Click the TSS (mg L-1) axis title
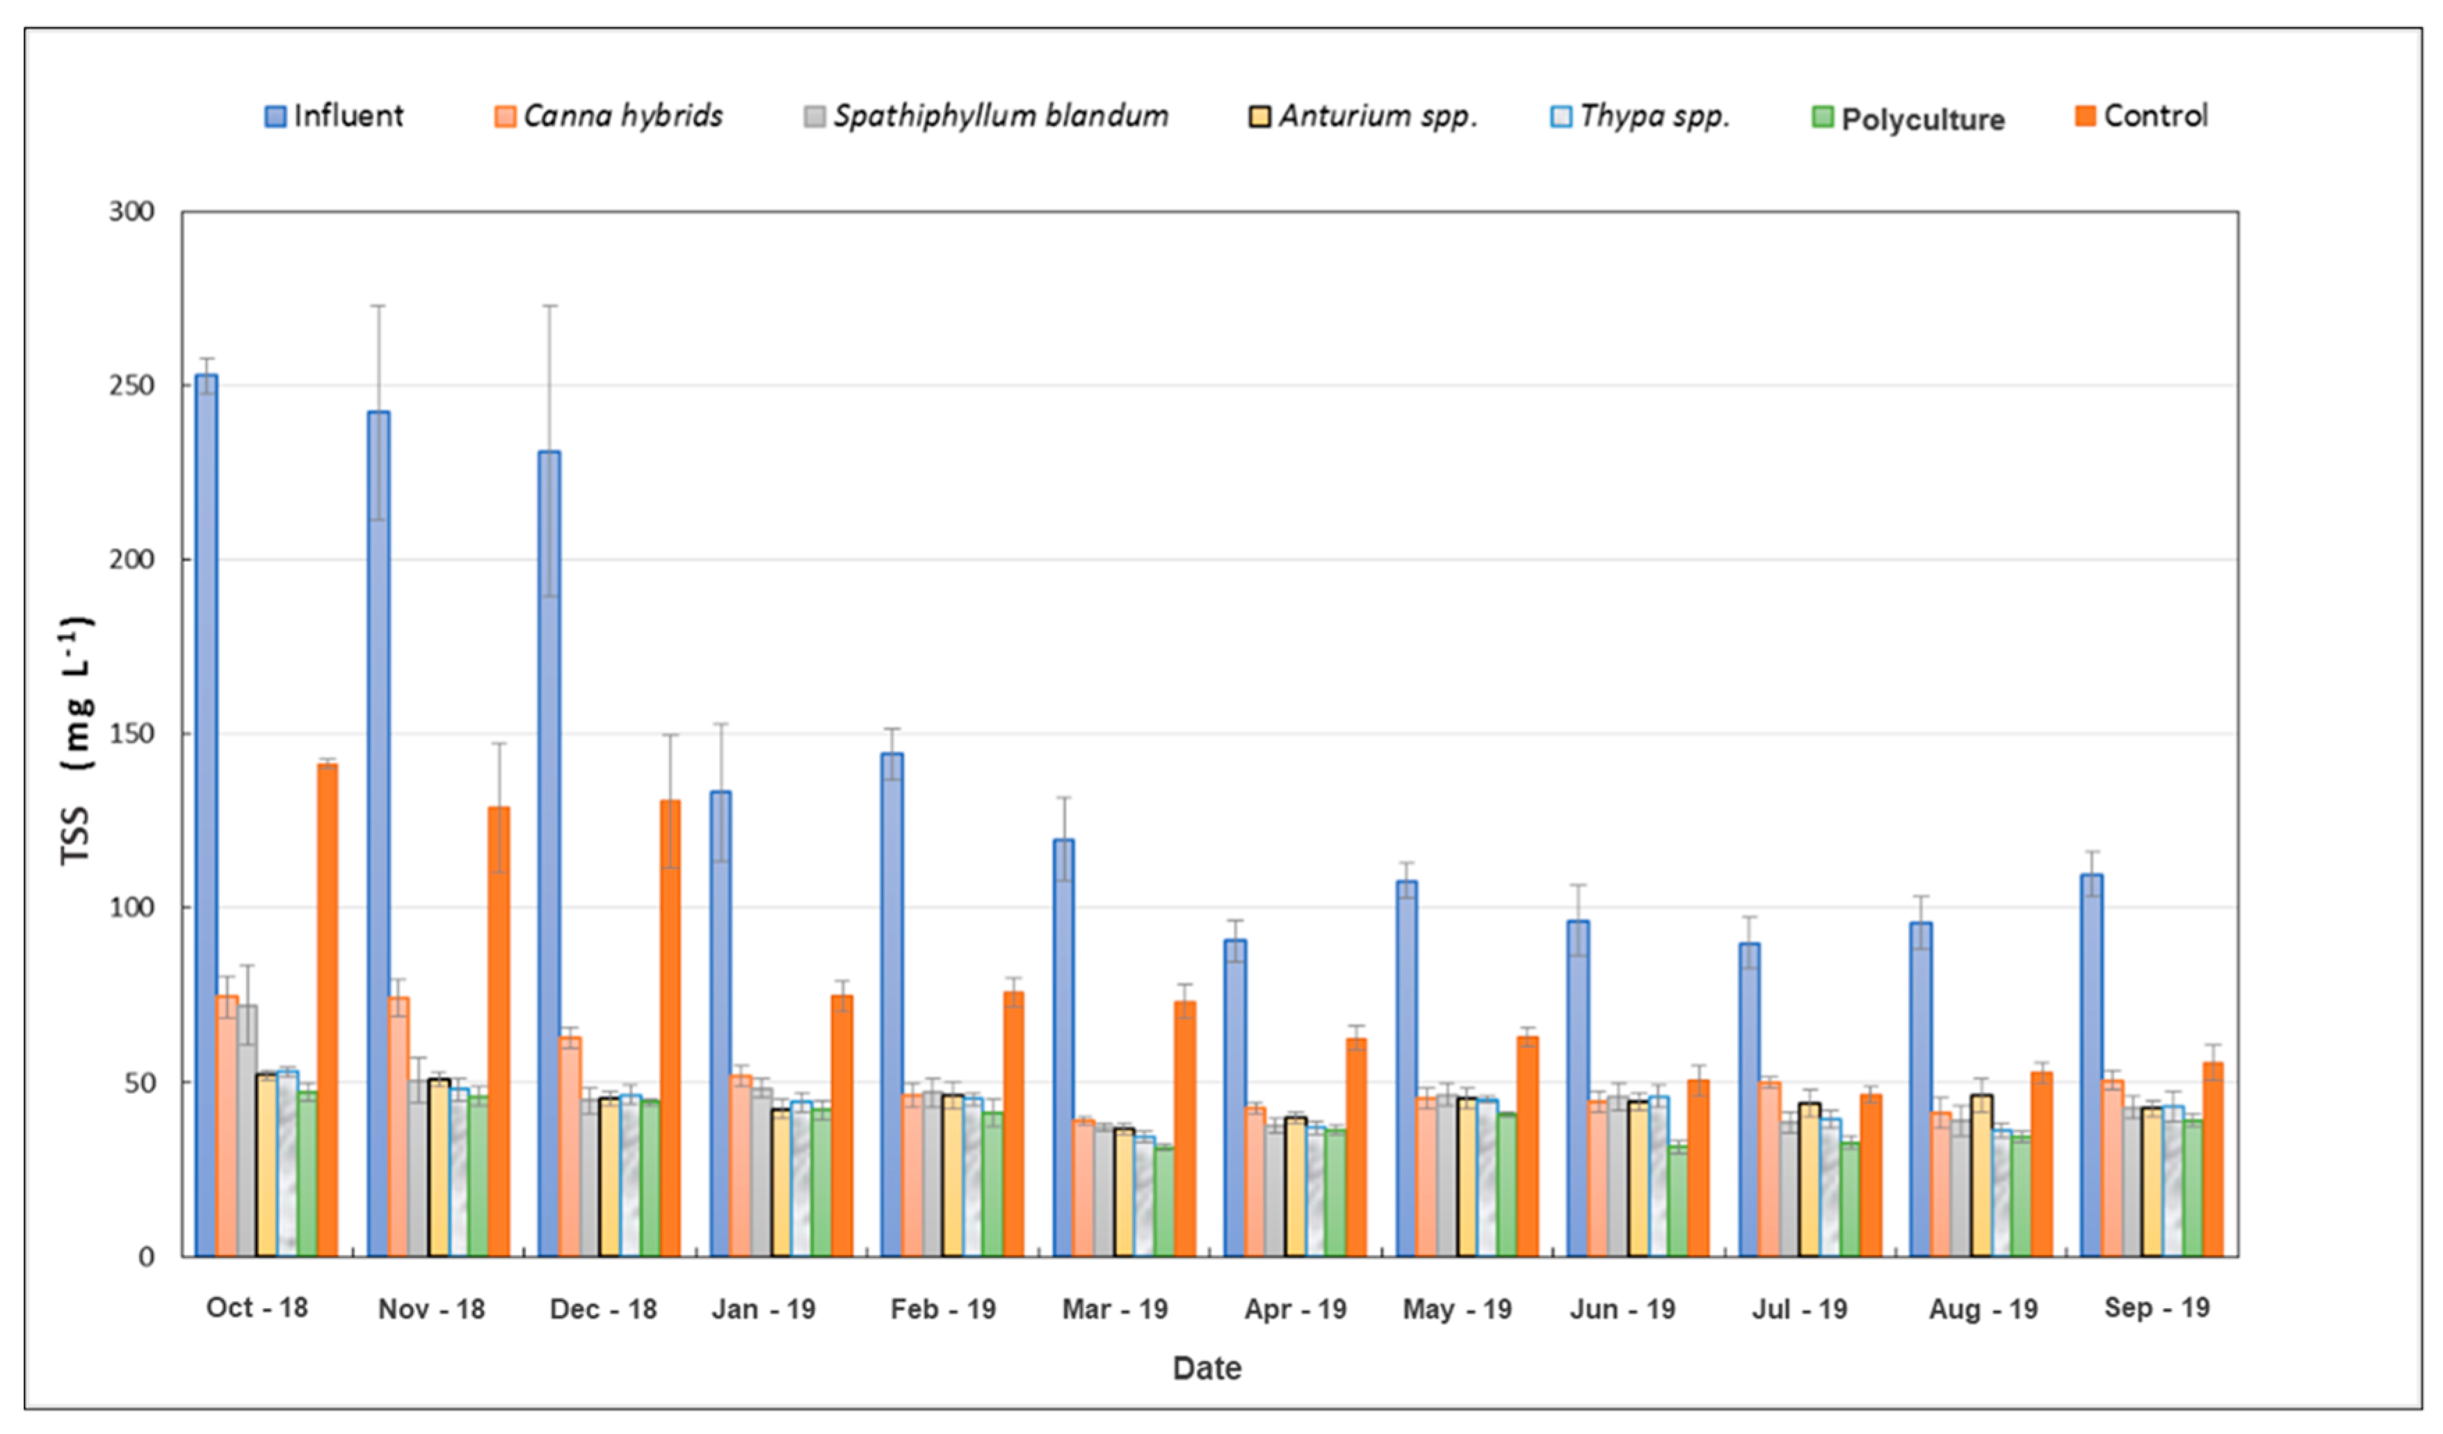Screen dimensions: 2443x1434 76,741
